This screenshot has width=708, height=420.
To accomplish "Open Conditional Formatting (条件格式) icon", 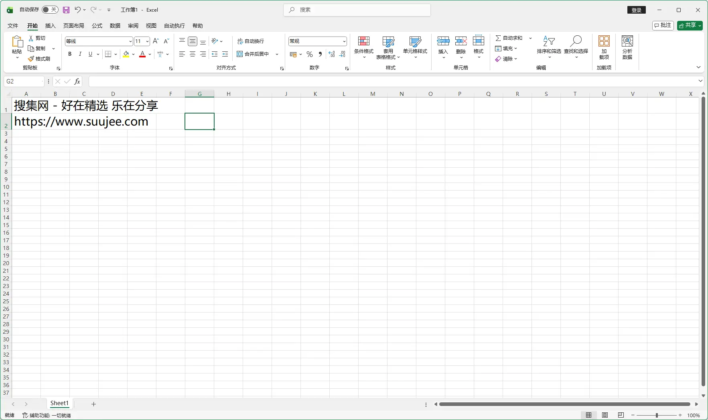I will 363,41.
